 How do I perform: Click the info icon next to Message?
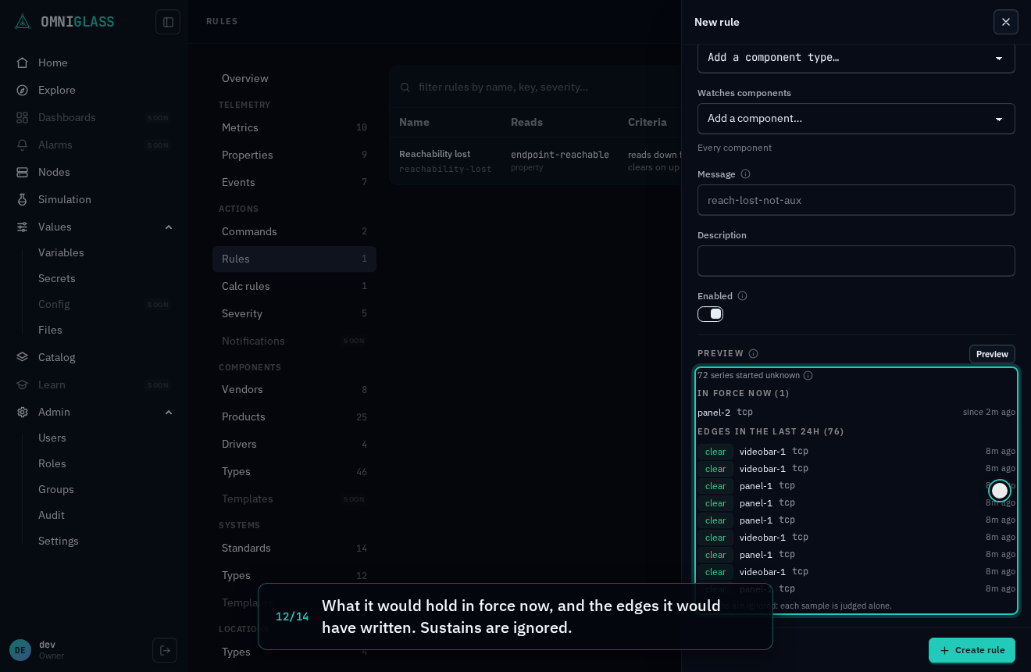coord(745,174)
